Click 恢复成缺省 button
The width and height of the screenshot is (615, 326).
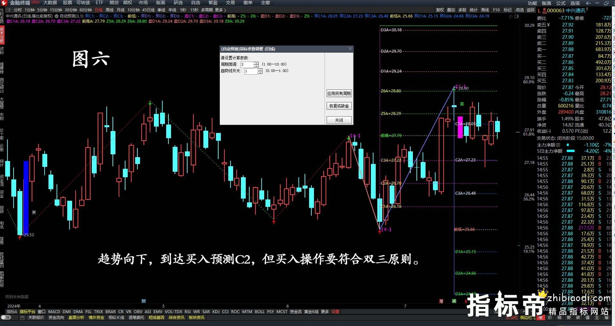[x=339, y=106]
